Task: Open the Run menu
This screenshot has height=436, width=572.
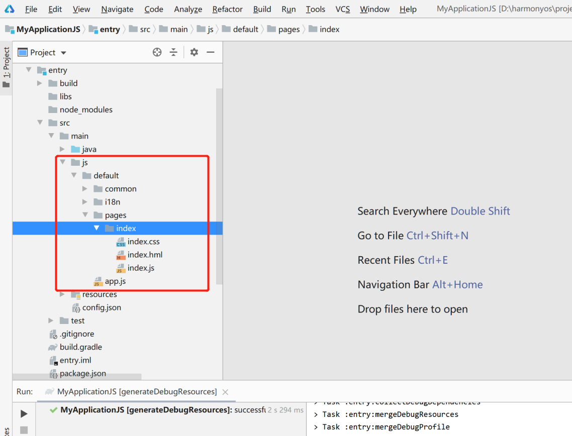Action: coord(289,9)
